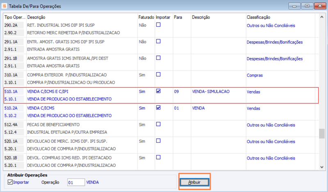Click the VENDA description in row 510.2A
The height and width of the screenshot is (192, 328).
[198, 108]
